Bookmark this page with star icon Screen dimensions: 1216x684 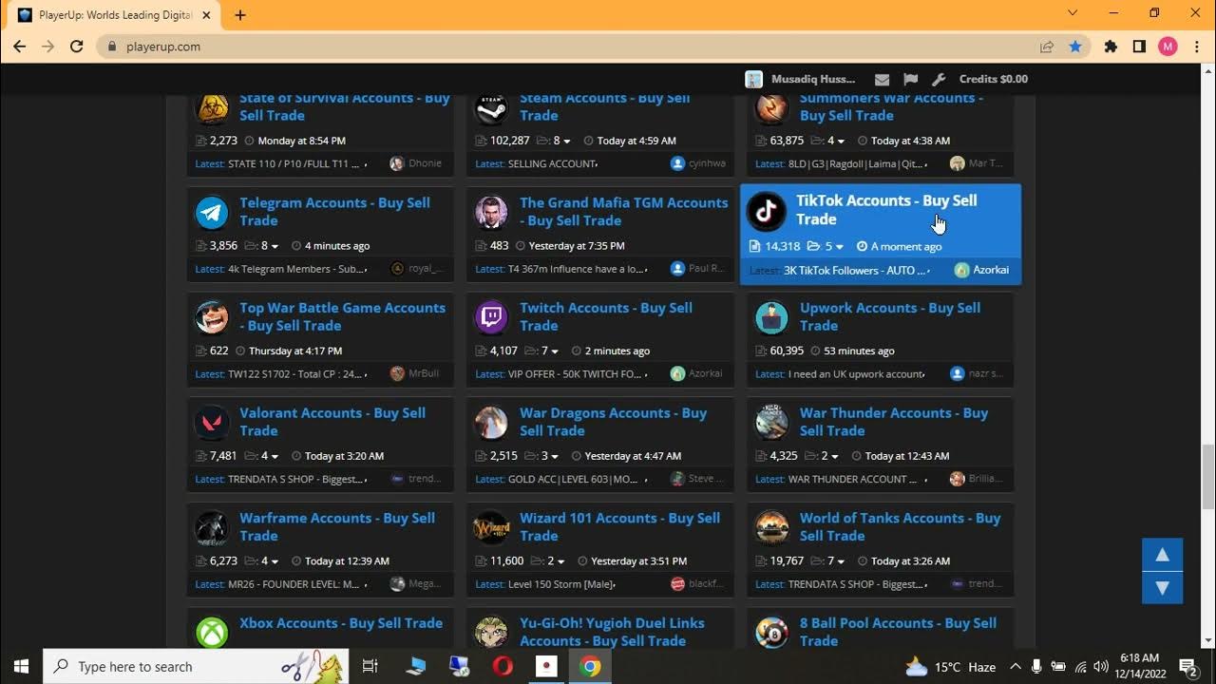pos(1075,47)
